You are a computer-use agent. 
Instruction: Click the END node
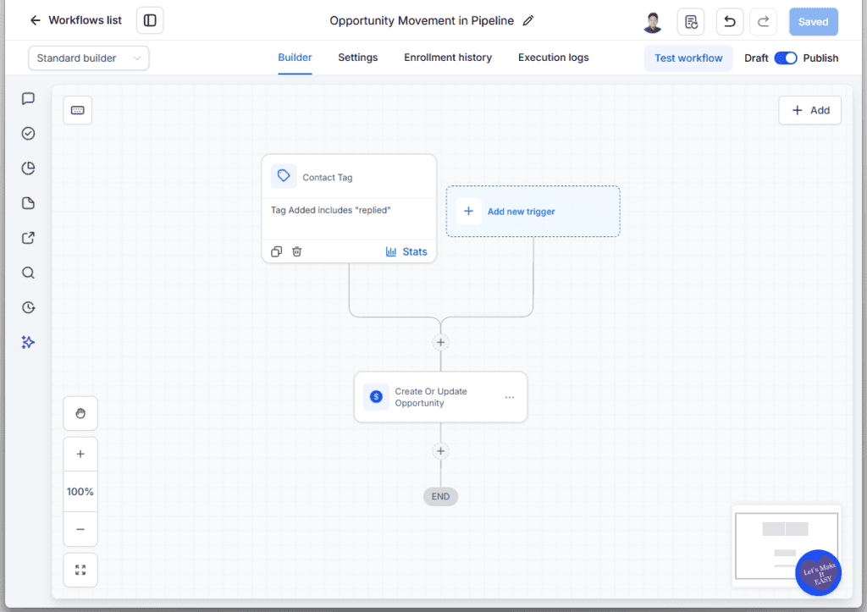pyautogui.click(x=440, y=496)
